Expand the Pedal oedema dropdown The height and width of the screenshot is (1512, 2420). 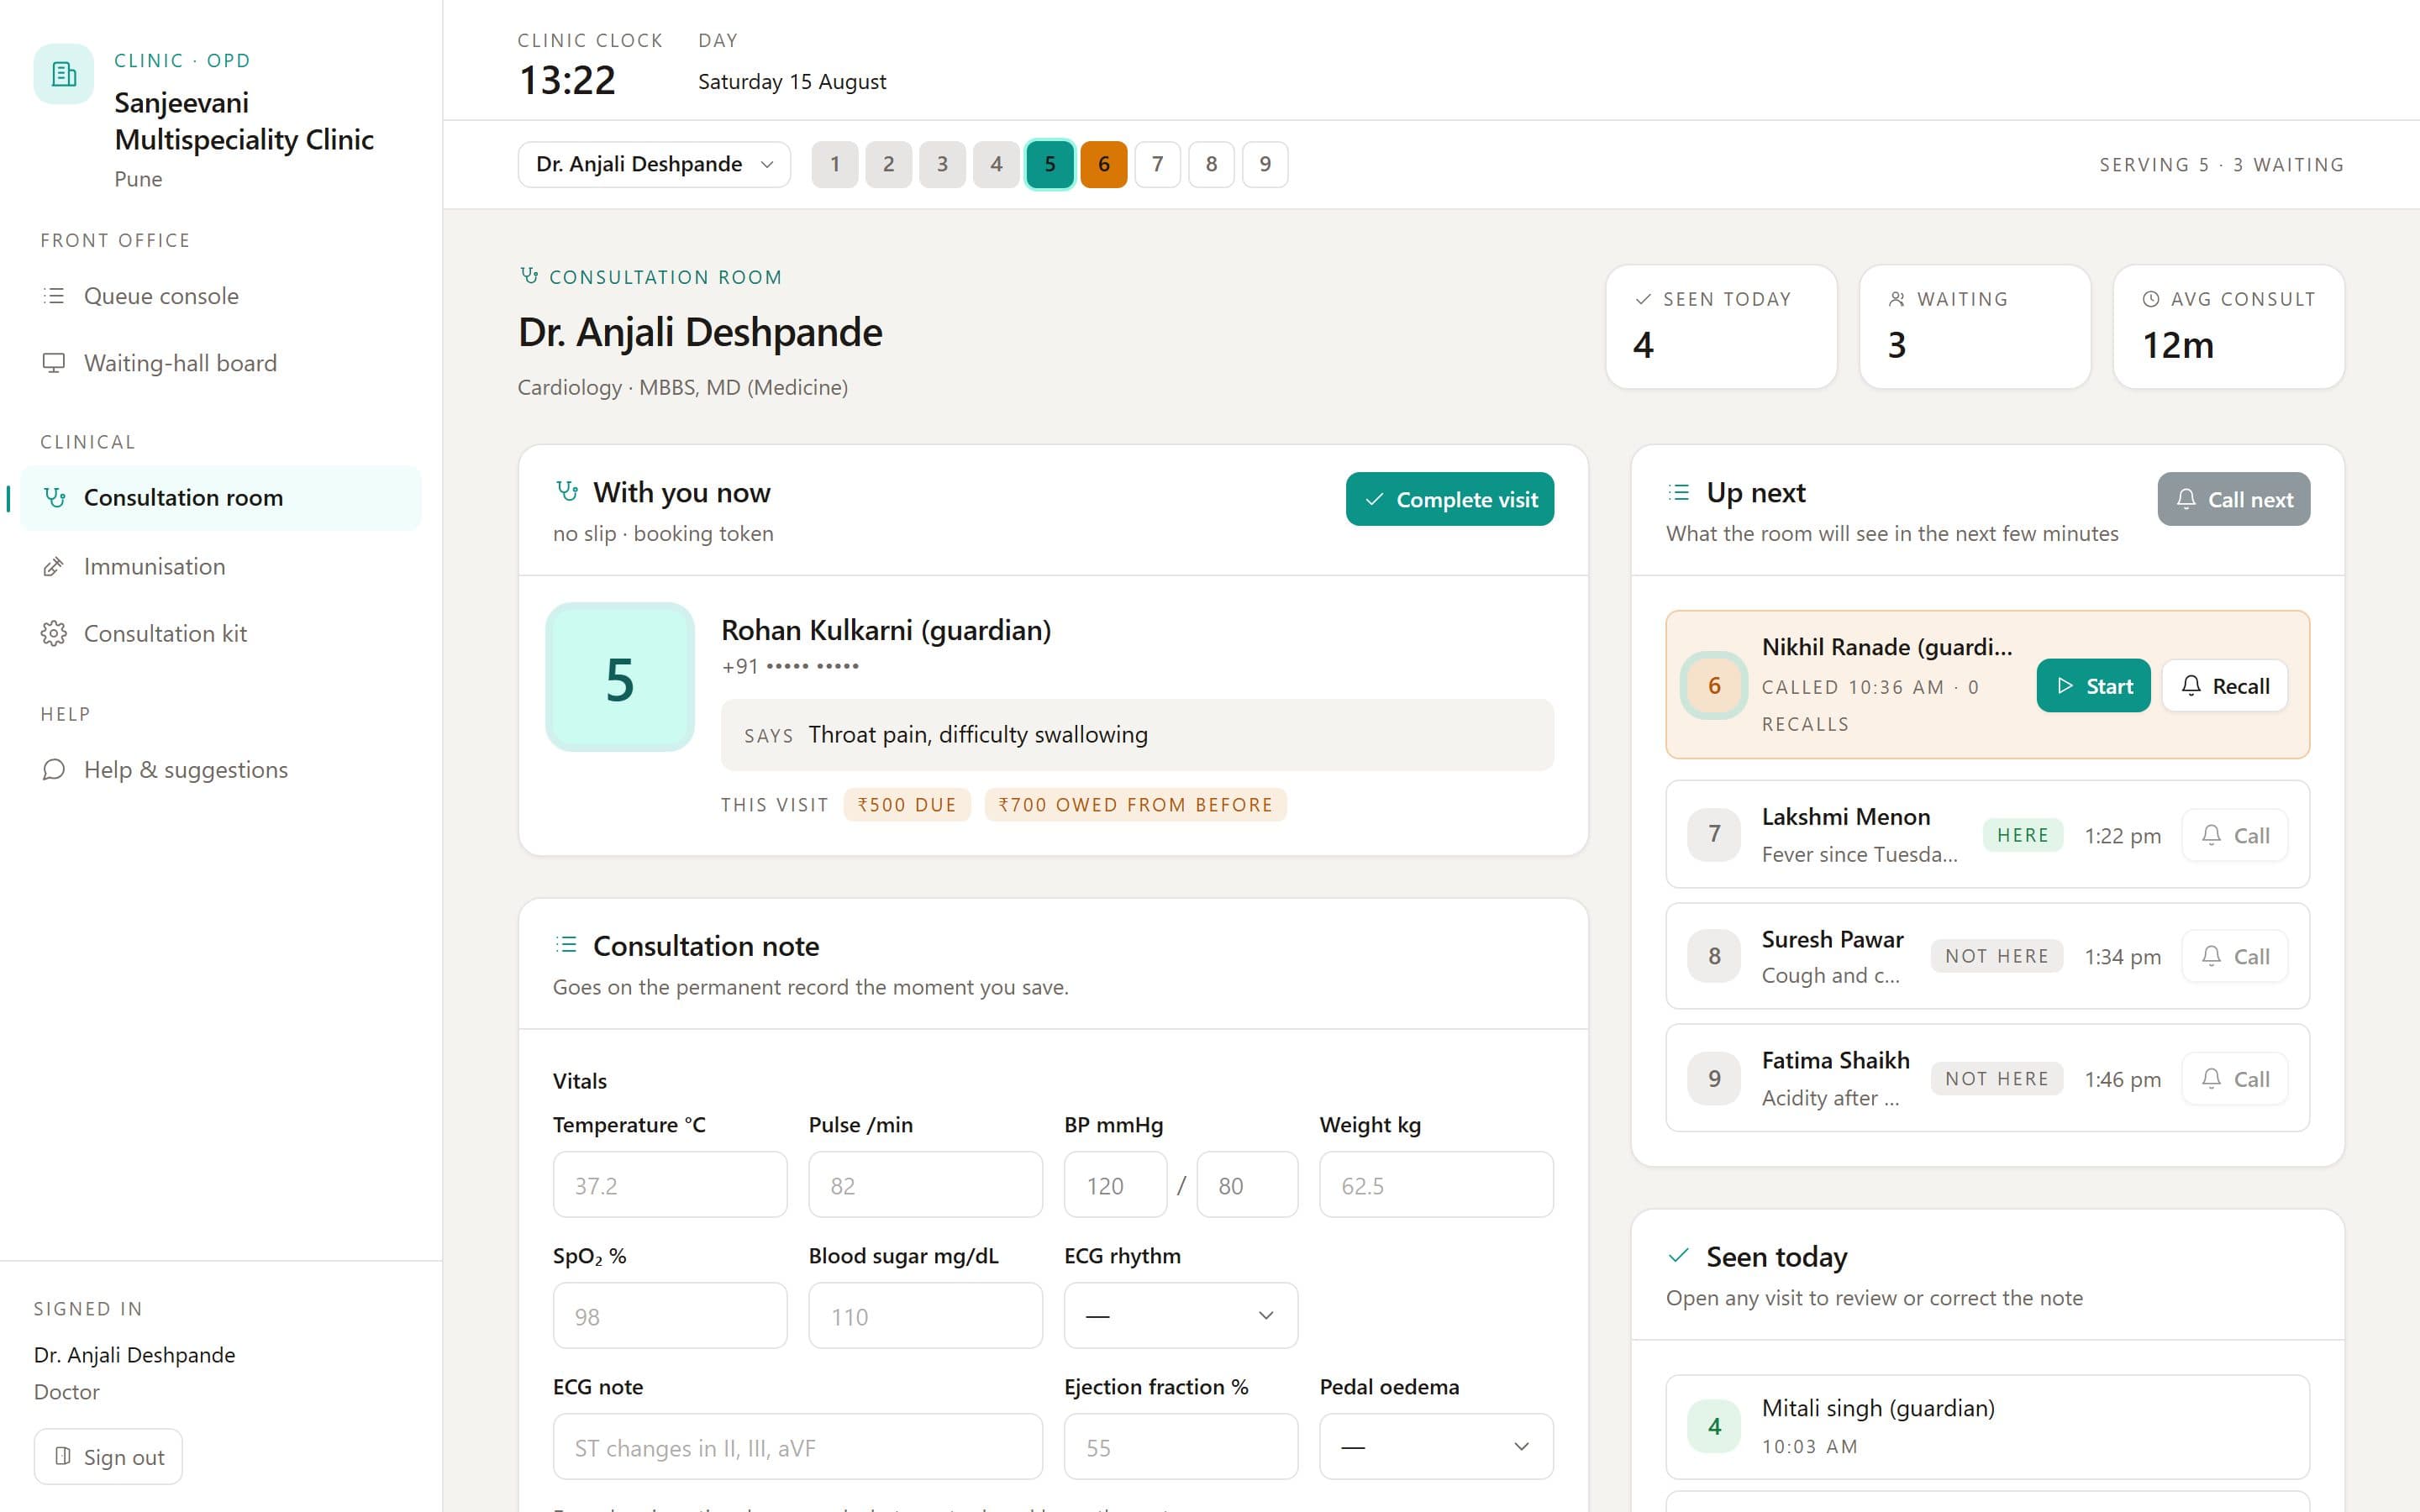coord(1436,1447)
